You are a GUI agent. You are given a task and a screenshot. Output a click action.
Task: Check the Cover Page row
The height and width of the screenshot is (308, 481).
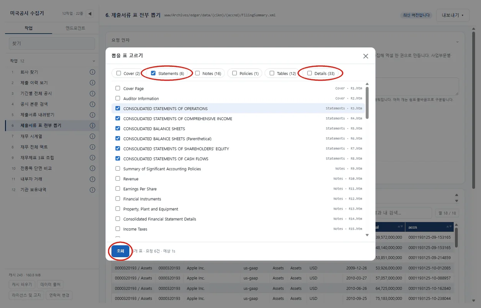pyautogui.click(x=118, y=88)
